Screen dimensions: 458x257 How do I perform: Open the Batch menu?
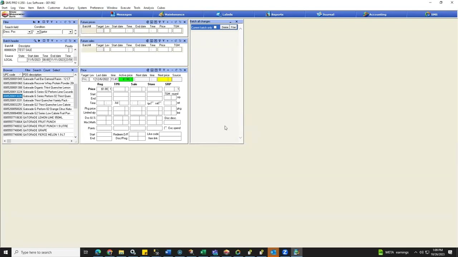(x=40, y=8)
